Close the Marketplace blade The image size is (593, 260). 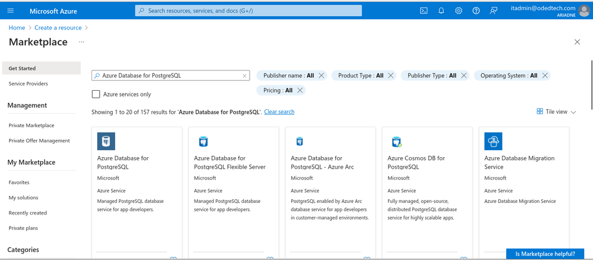click(x=577, y=42)
